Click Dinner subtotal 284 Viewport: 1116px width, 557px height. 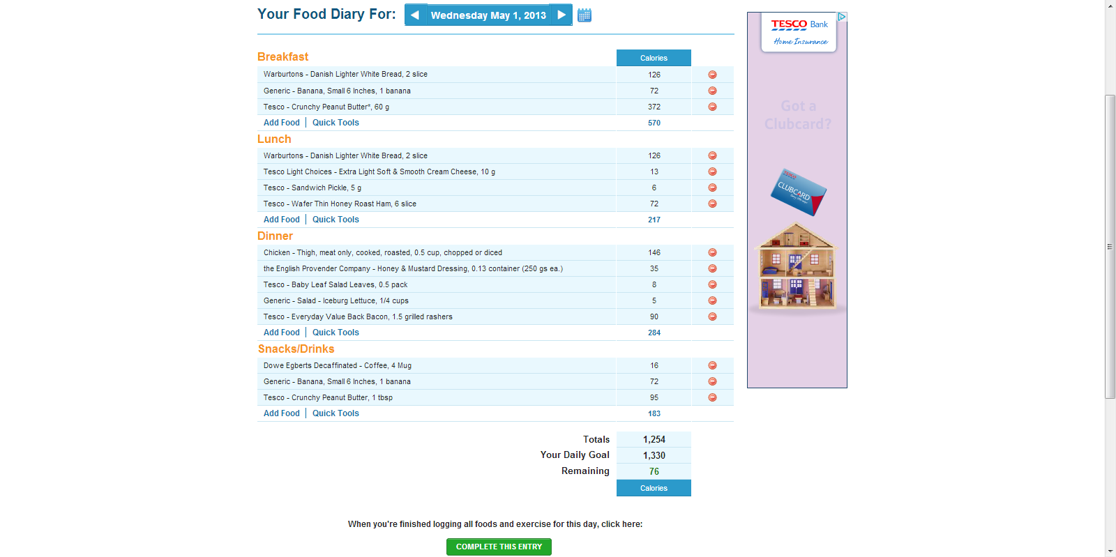coord(654,333)
